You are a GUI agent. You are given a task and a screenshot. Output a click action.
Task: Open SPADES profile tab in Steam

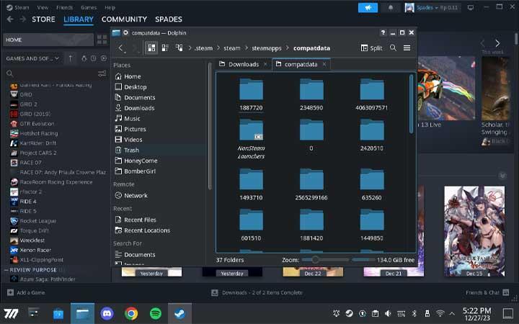[x=169, y=19]
